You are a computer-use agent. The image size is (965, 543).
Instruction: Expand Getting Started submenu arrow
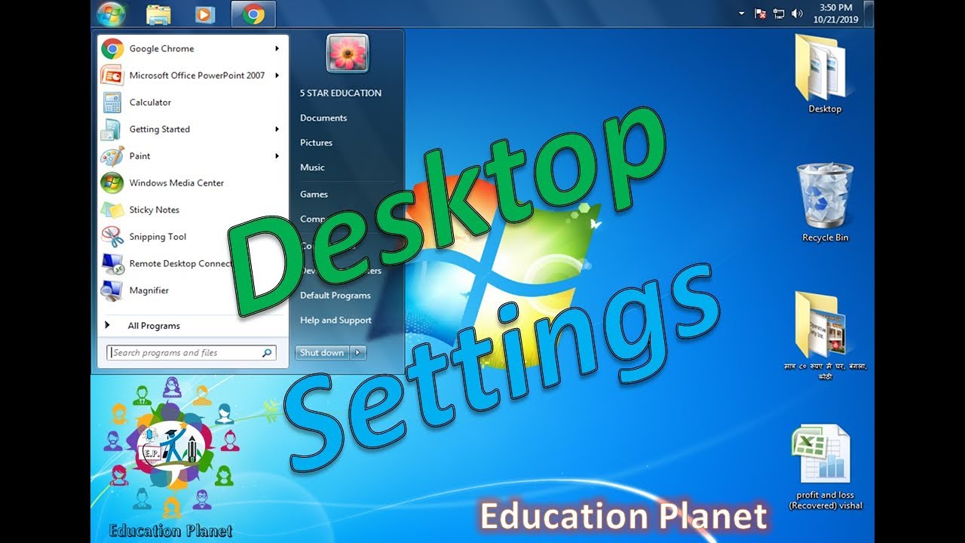pyautogui.click(x=277, y=129)
